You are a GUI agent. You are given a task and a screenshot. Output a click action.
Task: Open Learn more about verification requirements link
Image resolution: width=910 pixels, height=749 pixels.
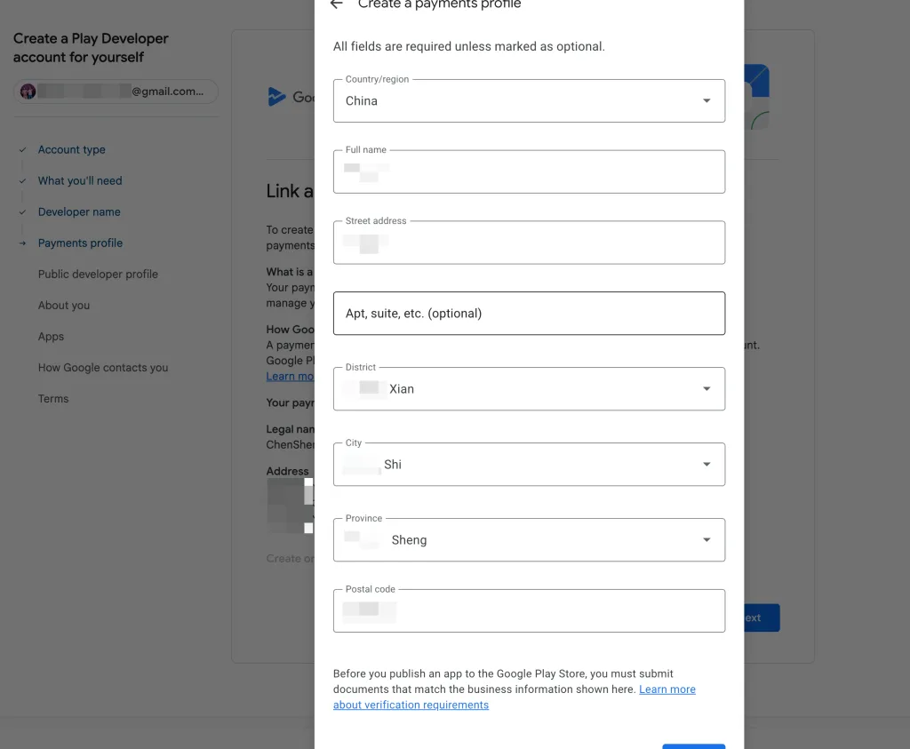667,689
